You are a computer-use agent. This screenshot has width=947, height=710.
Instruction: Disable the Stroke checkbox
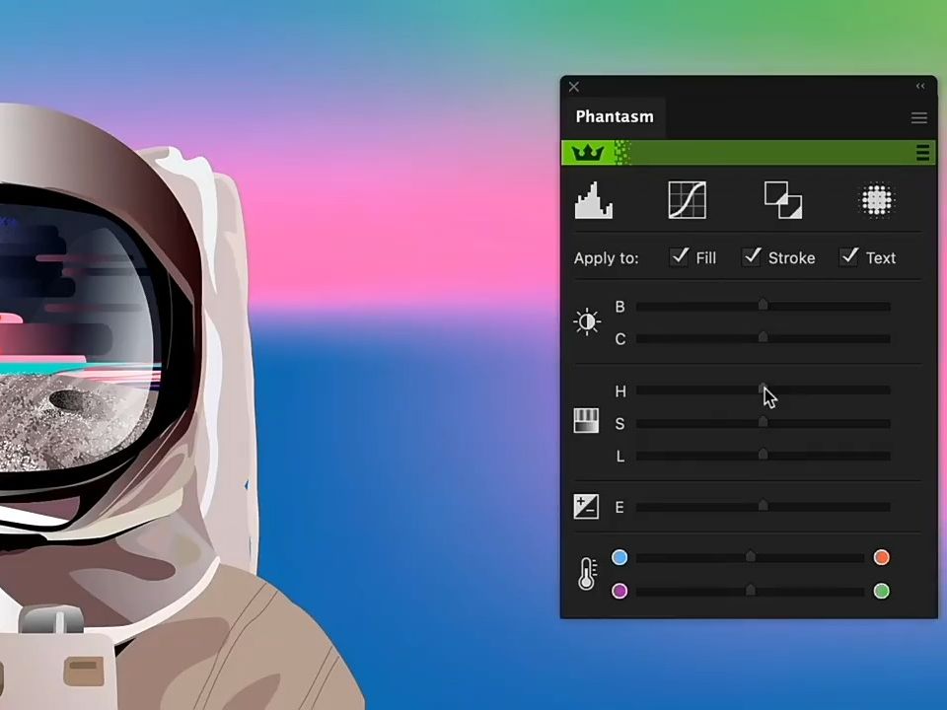(753, 257)
